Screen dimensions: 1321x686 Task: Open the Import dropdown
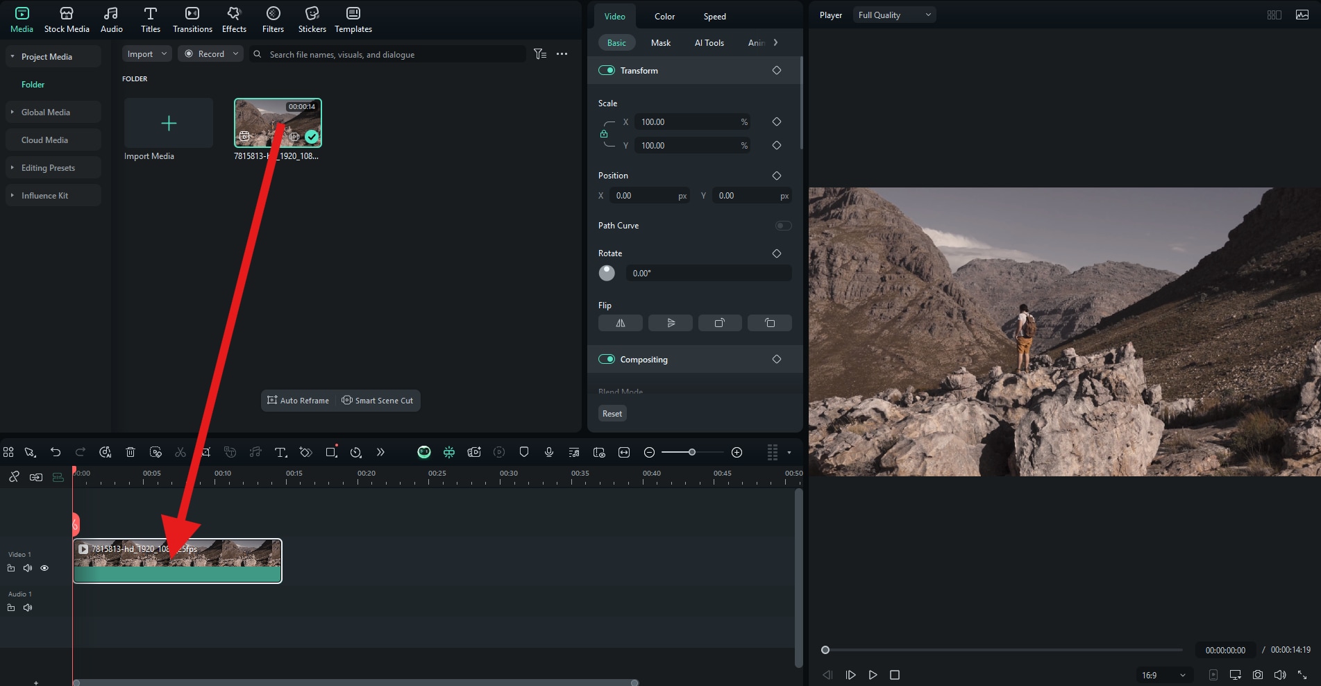click(146, 54)
